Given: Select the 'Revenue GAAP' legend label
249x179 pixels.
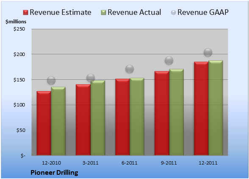Looking at the screenshot, I should tap(203, 12).
